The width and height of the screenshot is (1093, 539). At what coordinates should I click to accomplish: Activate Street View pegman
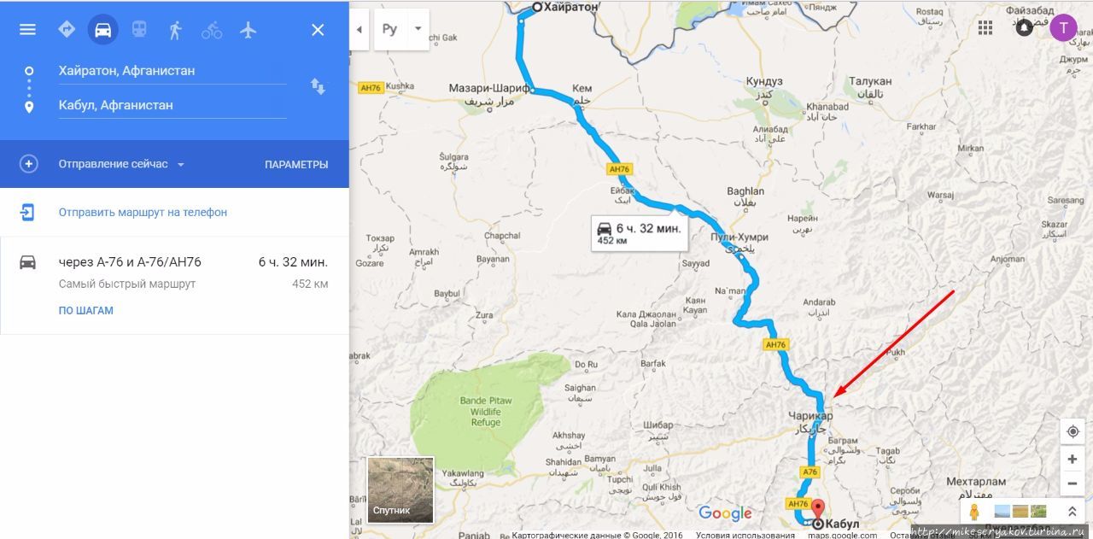tap(974, 512)
